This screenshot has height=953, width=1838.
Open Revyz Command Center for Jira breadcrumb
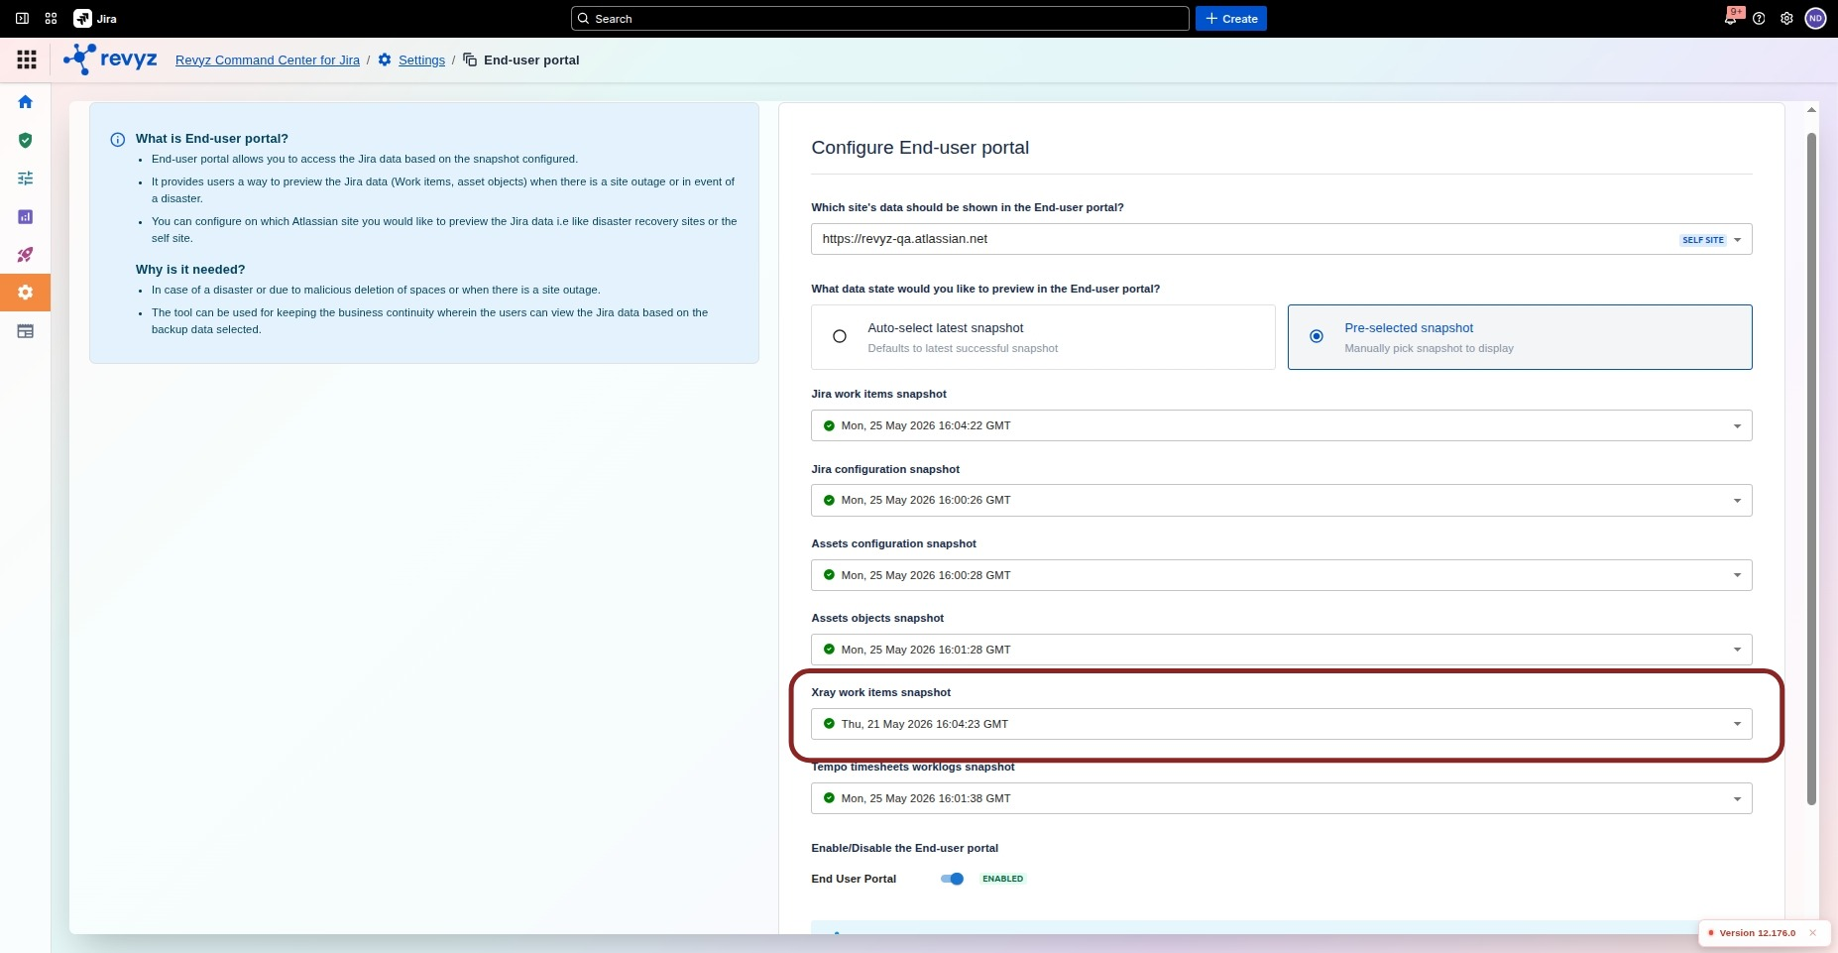268,60
